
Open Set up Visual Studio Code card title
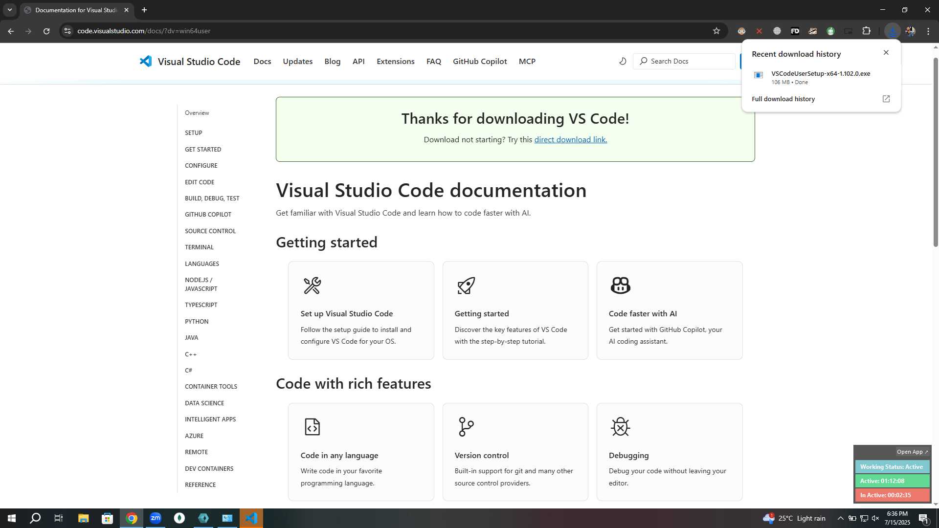(346, 314)
